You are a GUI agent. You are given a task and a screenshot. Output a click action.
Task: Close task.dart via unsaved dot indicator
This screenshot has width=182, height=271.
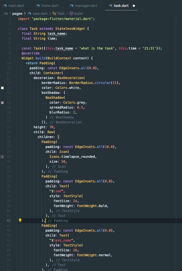pos(134,6)
